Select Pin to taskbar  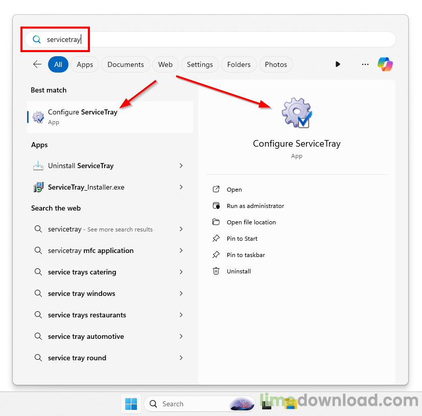coord(246,255)
